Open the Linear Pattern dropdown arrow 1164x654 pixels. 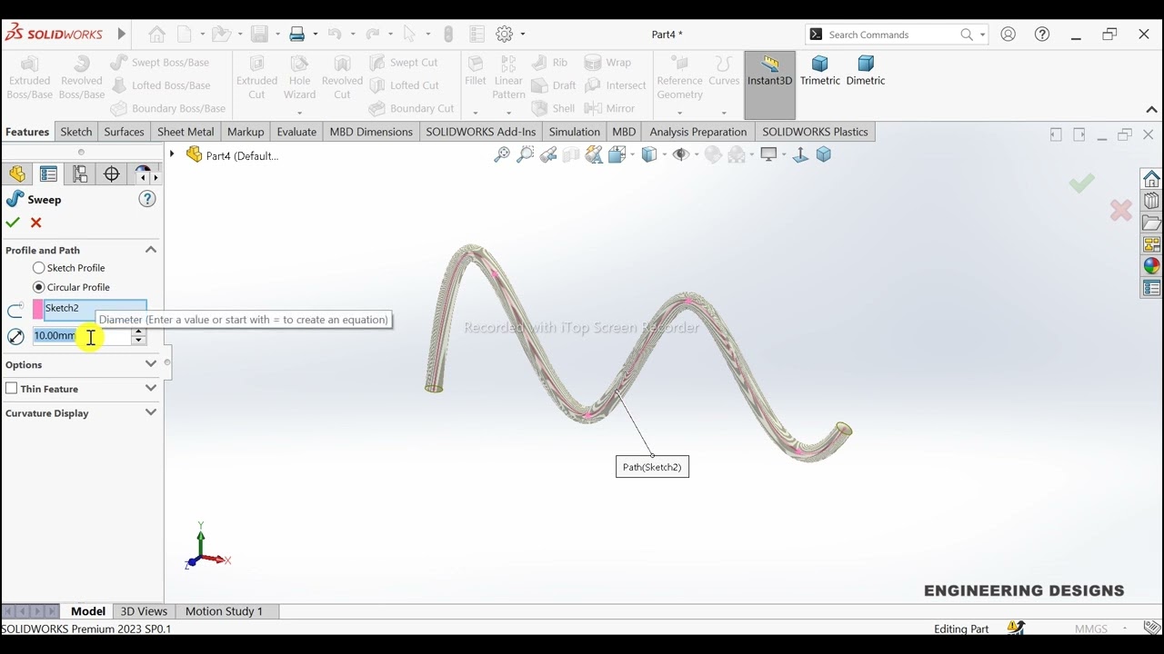coord(508,113)
